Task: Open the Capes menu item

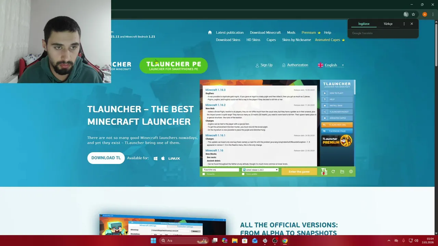Action: [x=271, y=40]
